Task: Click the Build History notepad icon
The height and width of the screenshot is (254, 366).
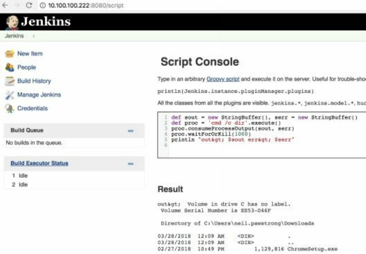Action: click(x=9, y=81)
